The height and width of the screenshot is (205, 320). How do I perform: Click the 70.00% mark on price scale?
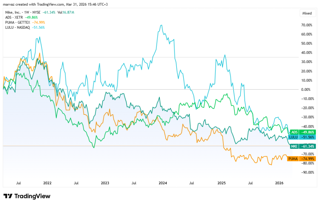click(307, 25)
